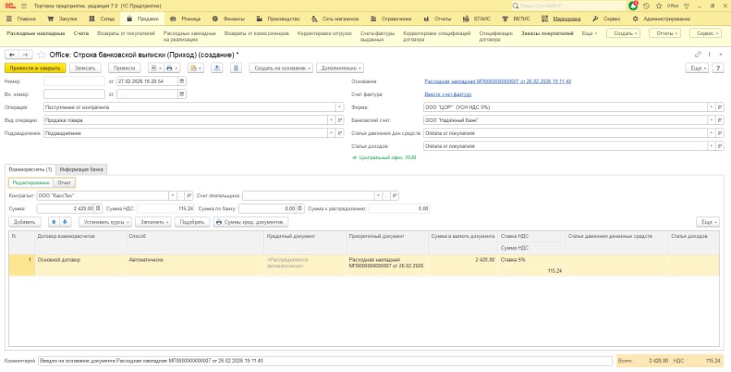Open document reports icon next to Провести

click(156, 68)
